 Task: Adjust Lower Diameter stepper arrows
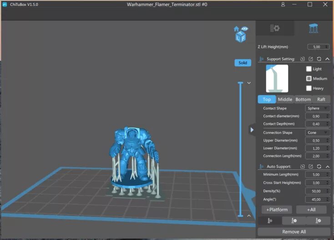(328, 148)
